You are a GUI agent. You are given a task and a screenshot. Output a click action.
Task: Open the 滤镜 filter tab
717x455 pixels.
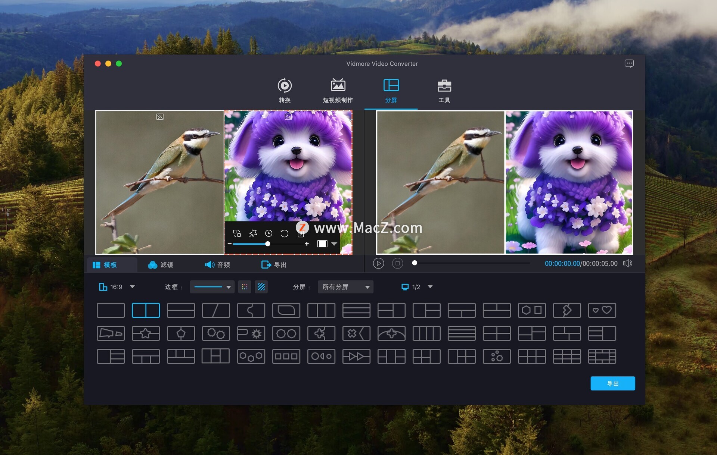161,265
